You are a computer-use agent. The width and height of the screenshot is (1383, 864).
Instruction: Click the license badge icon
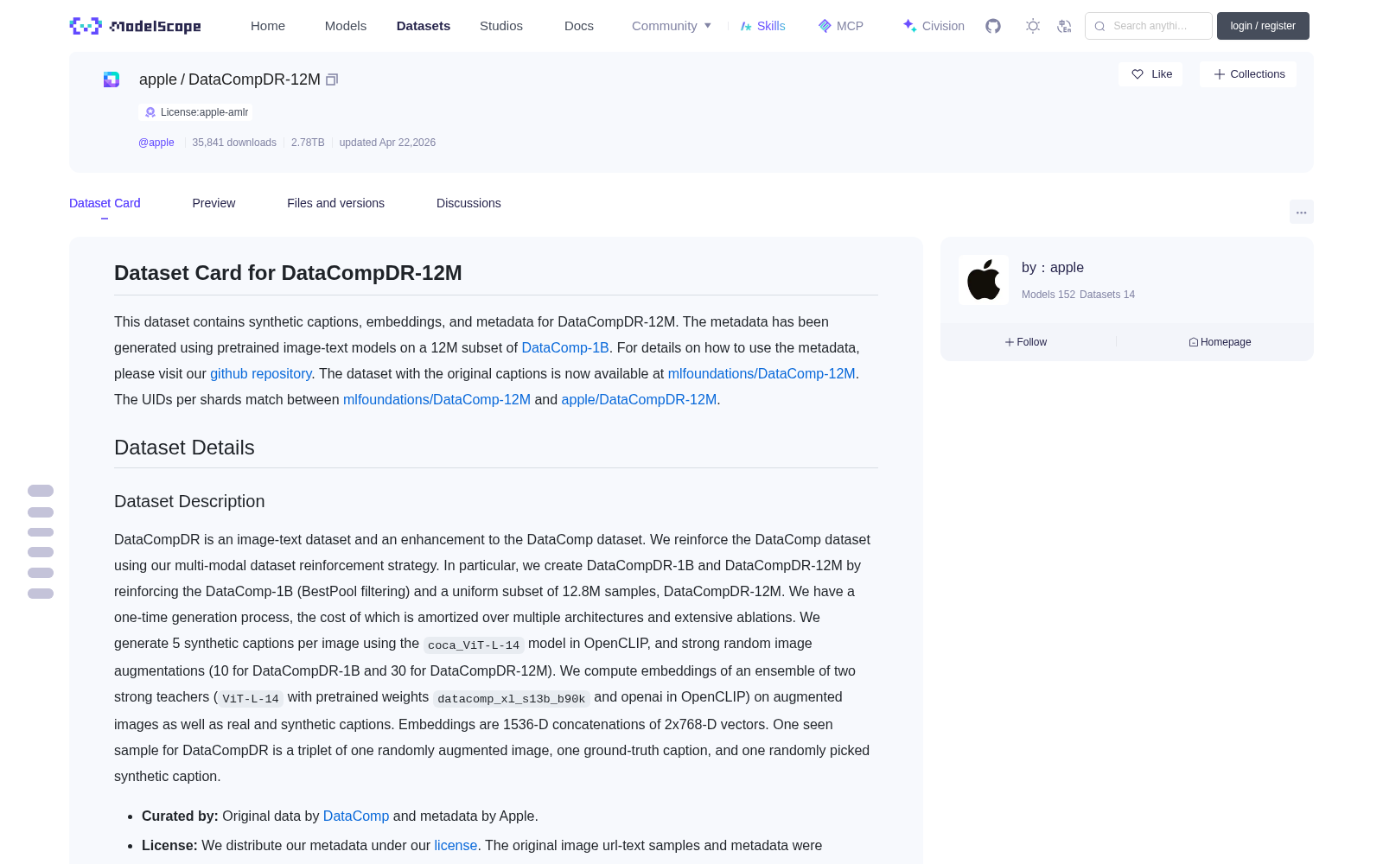click(150, 112)
